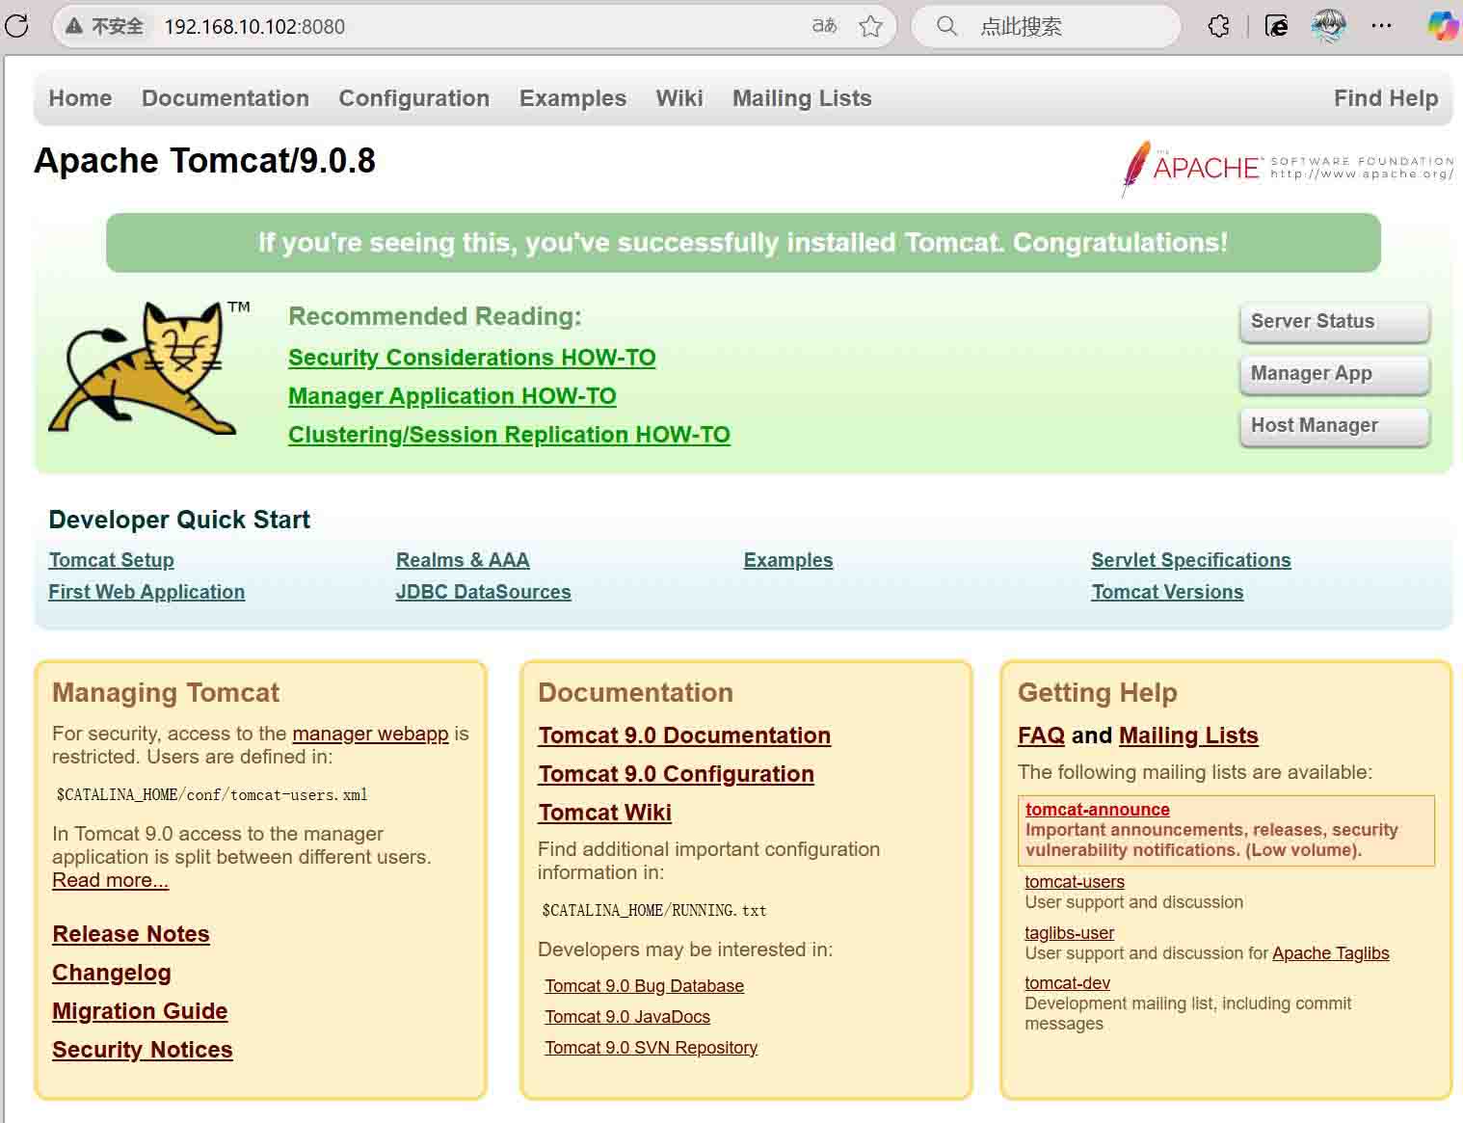The width and height of the screenshot is (1463, 1123).
Task: Click the favorites star icon
Action: [871, 26]
